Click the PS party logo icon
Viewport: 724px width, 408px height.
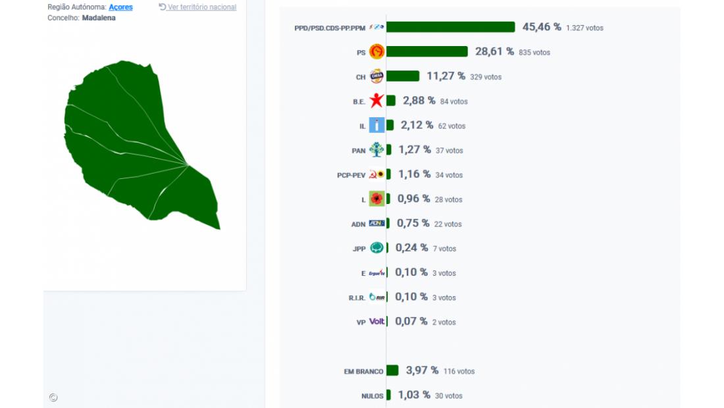[x=376, y=52]
